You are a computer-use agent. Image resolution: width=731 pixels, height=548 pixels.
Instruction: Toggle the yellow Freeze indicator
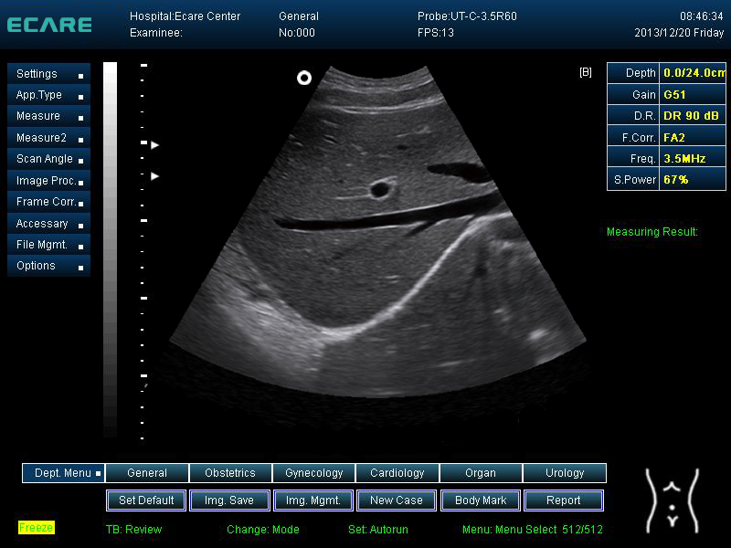pyautogui.click(x=37, y=528)
